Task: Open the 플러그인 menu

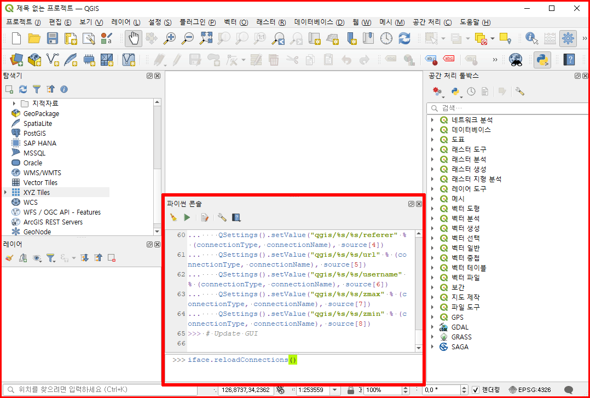Action: click(198, 22)
